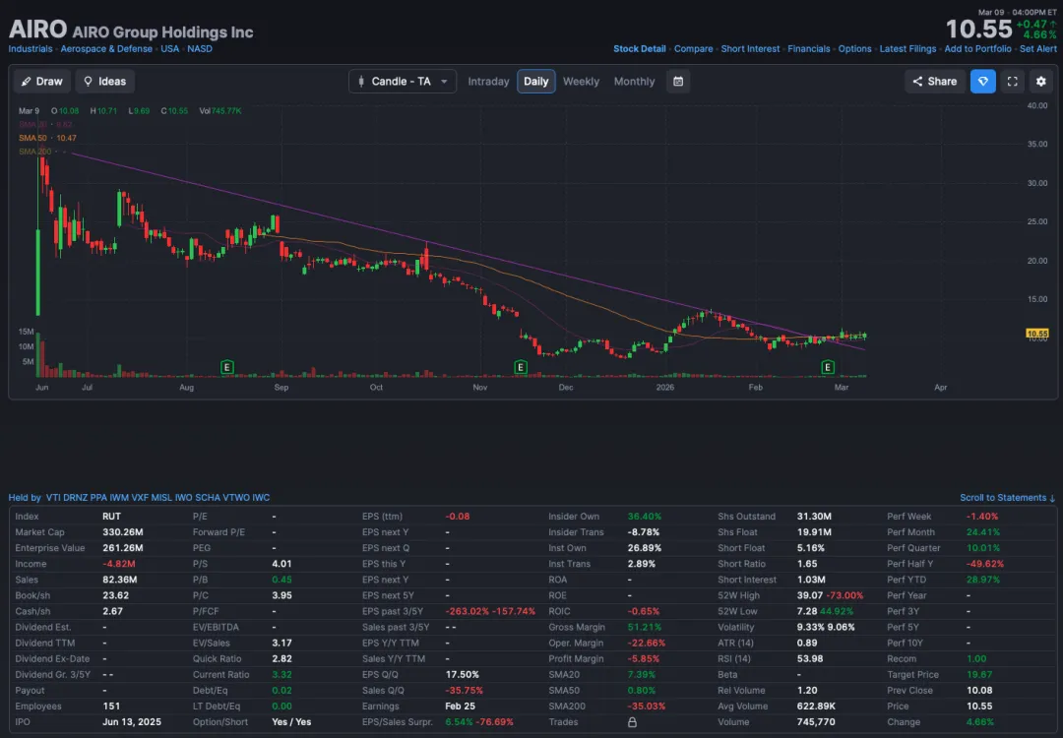Expand the Candle - TA chart type dropdown
This screenshot has width=1063, height=738.
[x=403, y=82]
